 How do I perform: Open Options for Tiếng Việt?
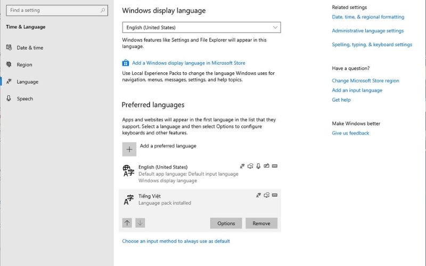(x=226, y=223)
